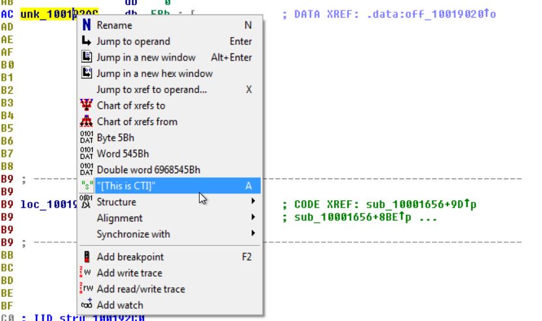
Task: Open the Structure submenu
Action: pos(170,202)
